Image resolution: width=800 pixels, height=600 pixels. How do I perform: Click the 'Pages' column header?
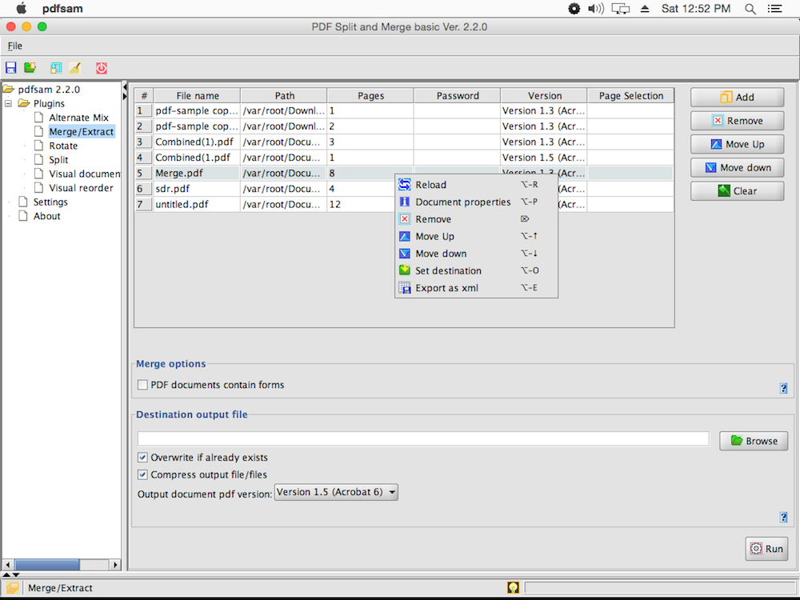pos(371,95)
